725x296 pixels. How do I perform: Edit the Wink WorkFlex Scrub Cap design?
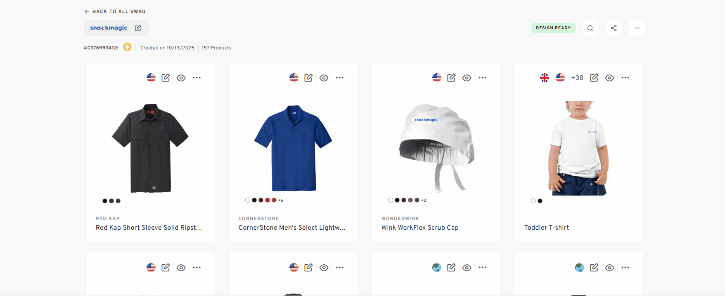(x=451, y=78)
